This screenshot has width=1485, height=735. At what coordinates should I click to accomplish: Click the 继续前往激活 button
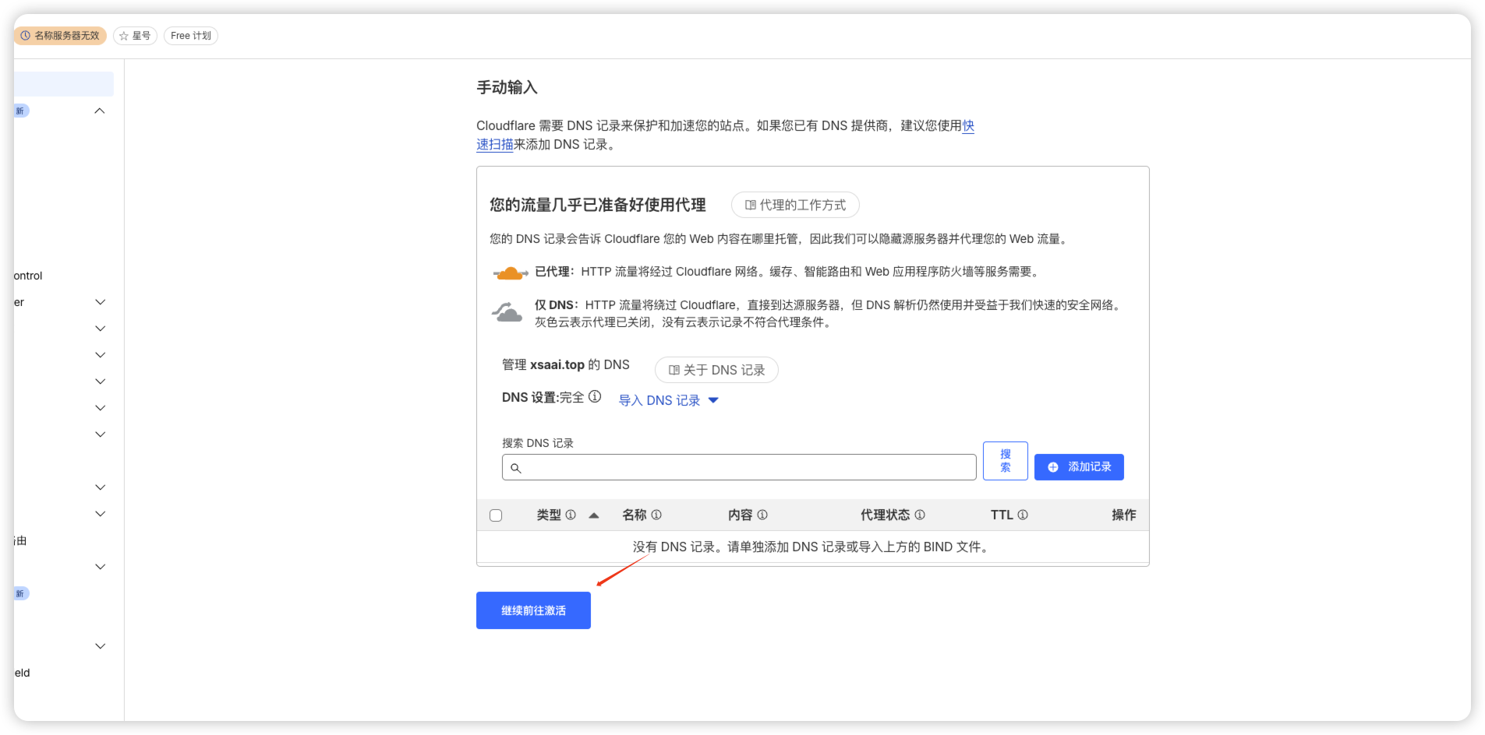point(533,610)
